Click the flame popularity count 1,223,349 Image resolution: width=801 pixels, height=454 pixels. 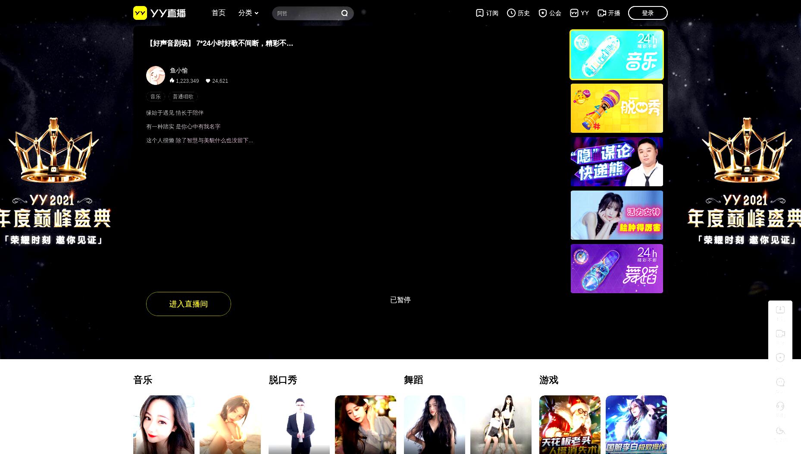click(184, 81)
